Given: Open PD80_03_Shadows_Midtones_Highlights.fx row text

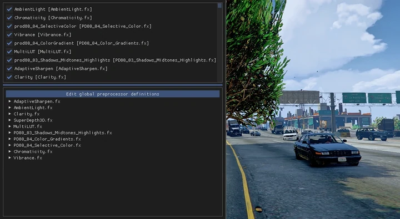Looking at the screenshot, I should pos(63,133).
